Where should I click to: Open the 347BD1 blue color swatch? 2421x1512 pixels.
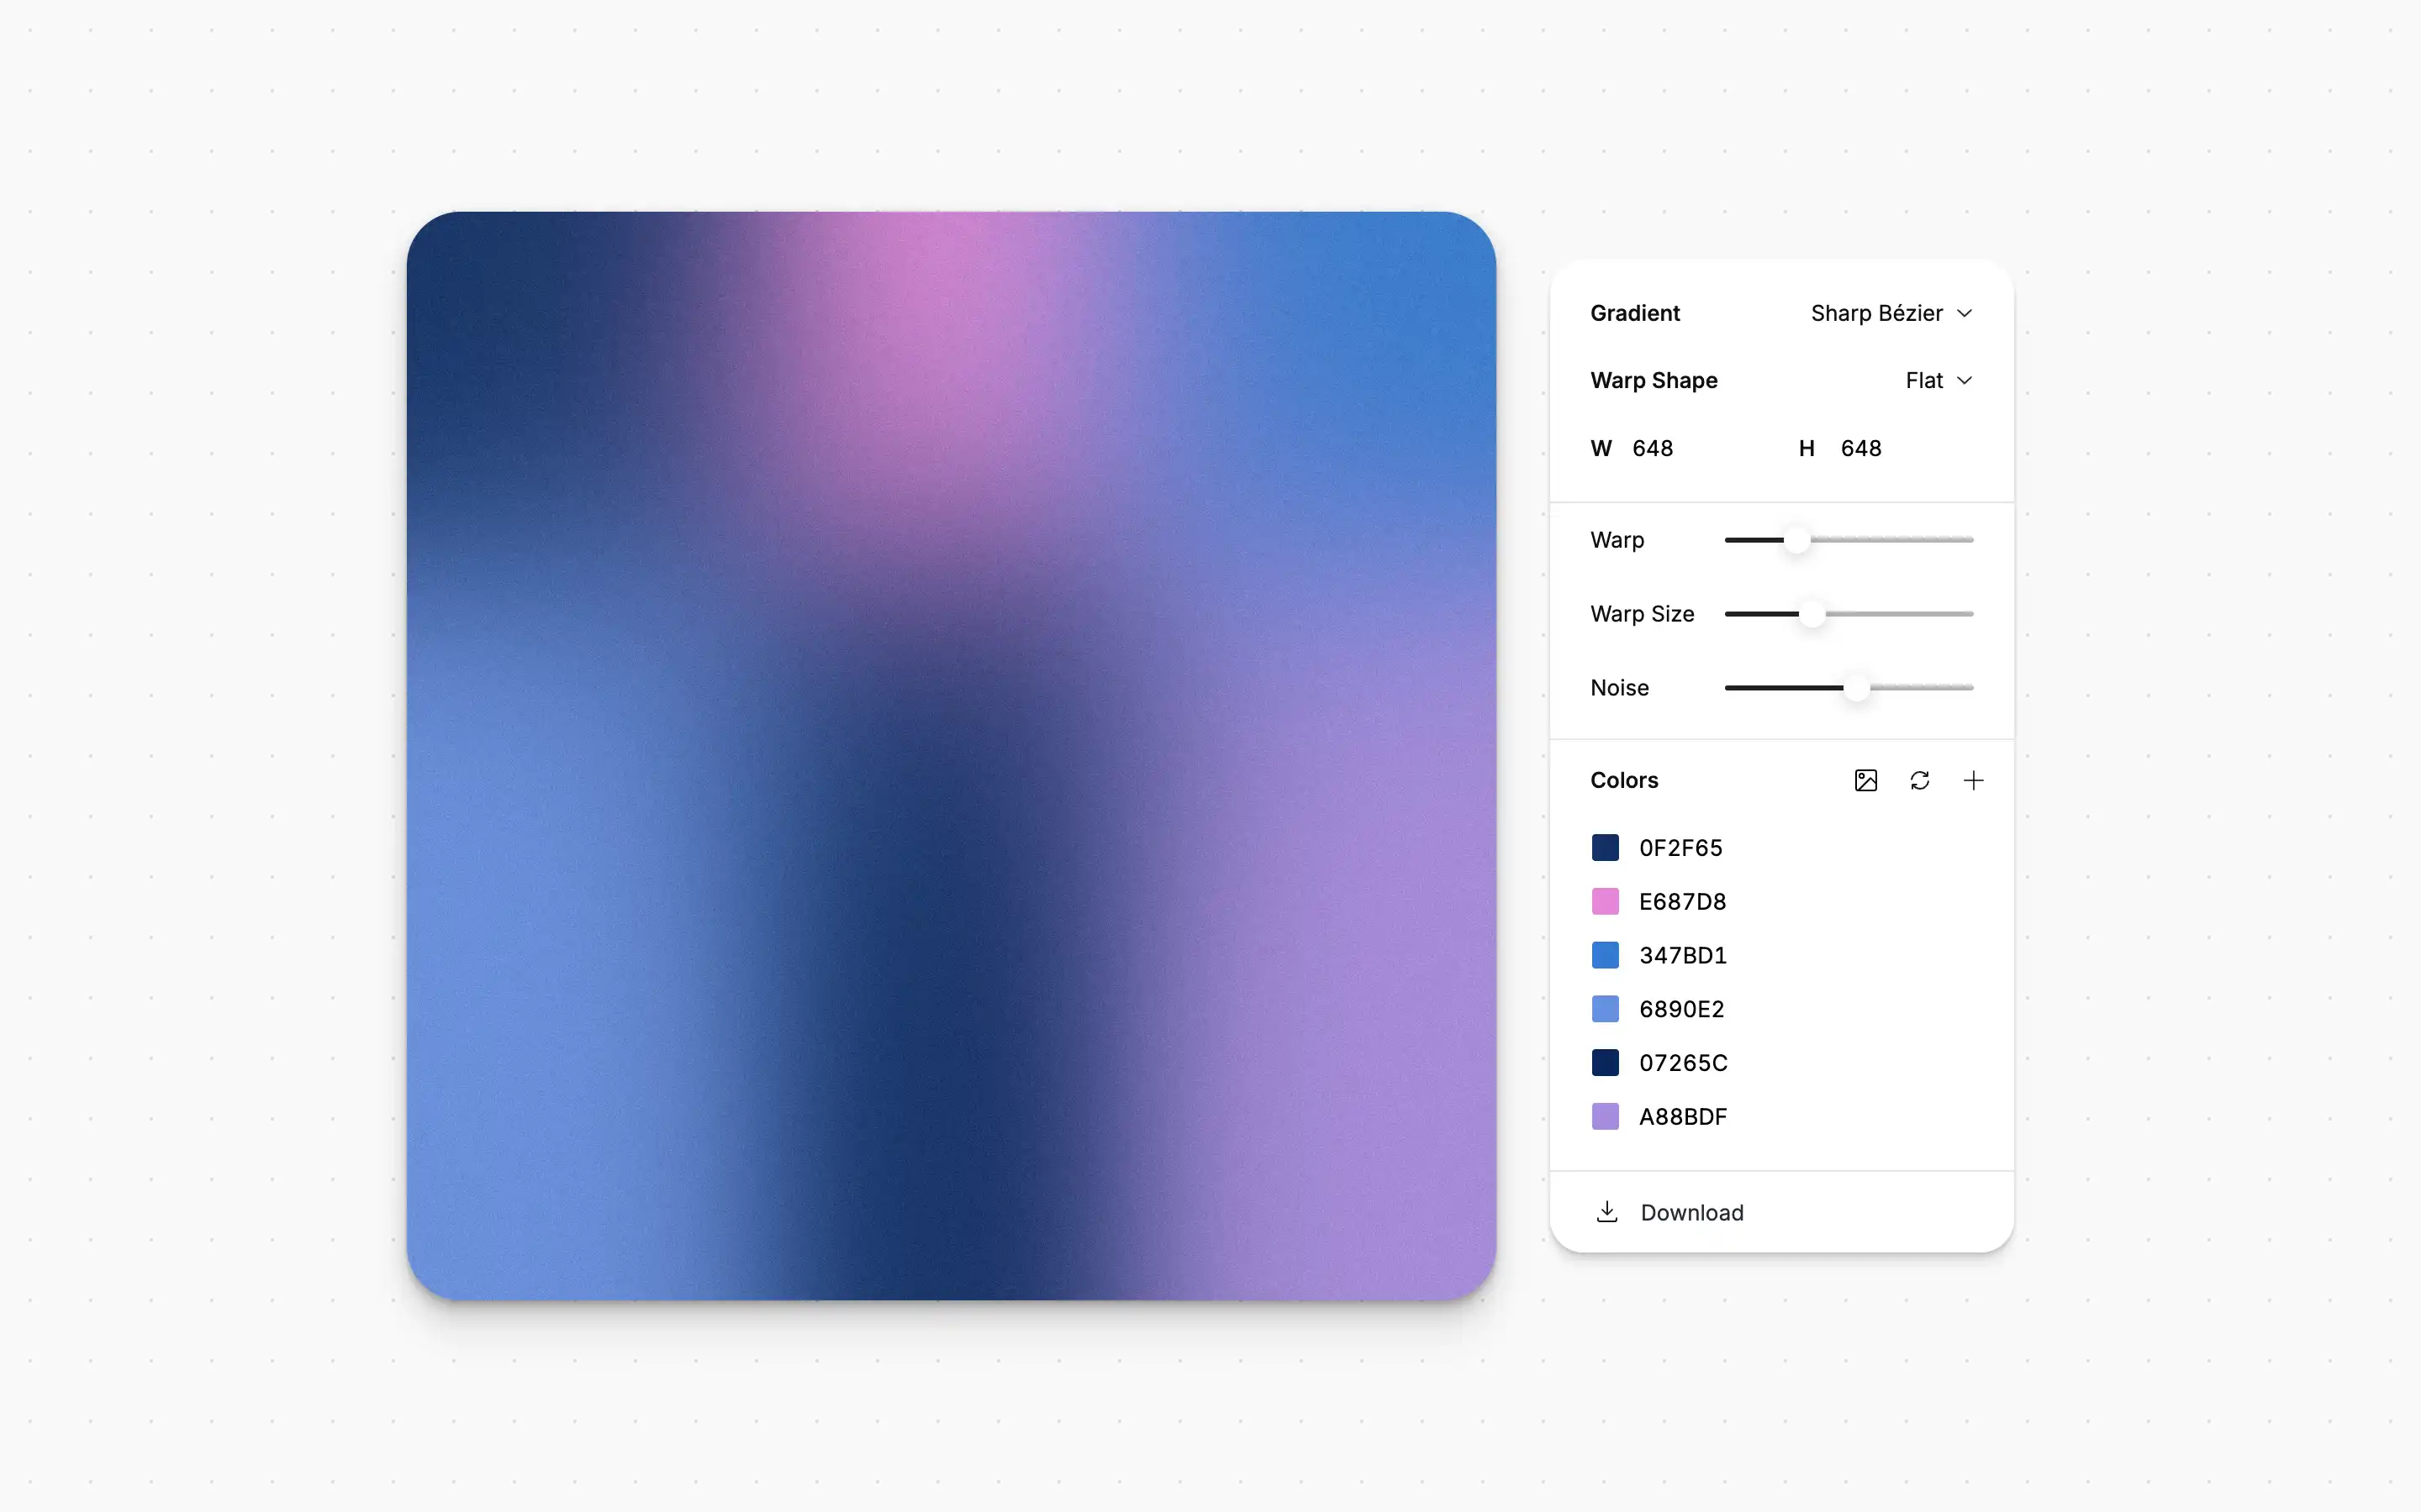1606,955
